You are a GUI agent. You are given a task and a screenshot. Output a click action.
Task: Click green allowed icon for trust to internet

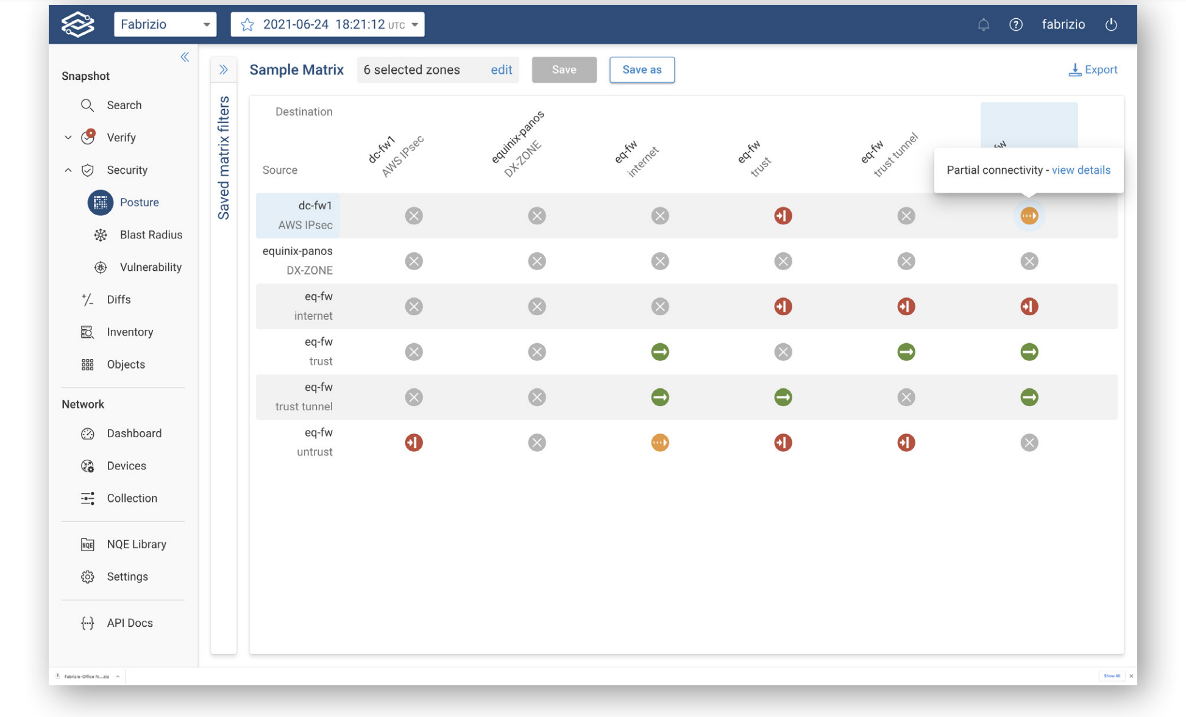pos(659,352)
